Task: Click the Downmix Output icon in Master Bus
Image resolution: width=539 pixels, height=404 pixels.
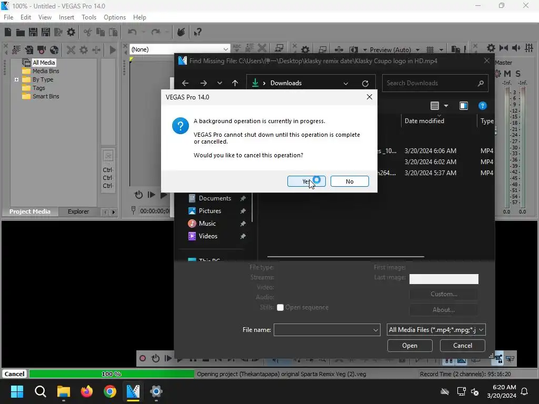Action: 504,48
